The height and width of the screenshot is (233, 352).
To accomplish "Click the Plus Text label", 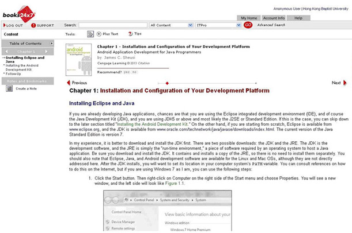I will 110,34.
